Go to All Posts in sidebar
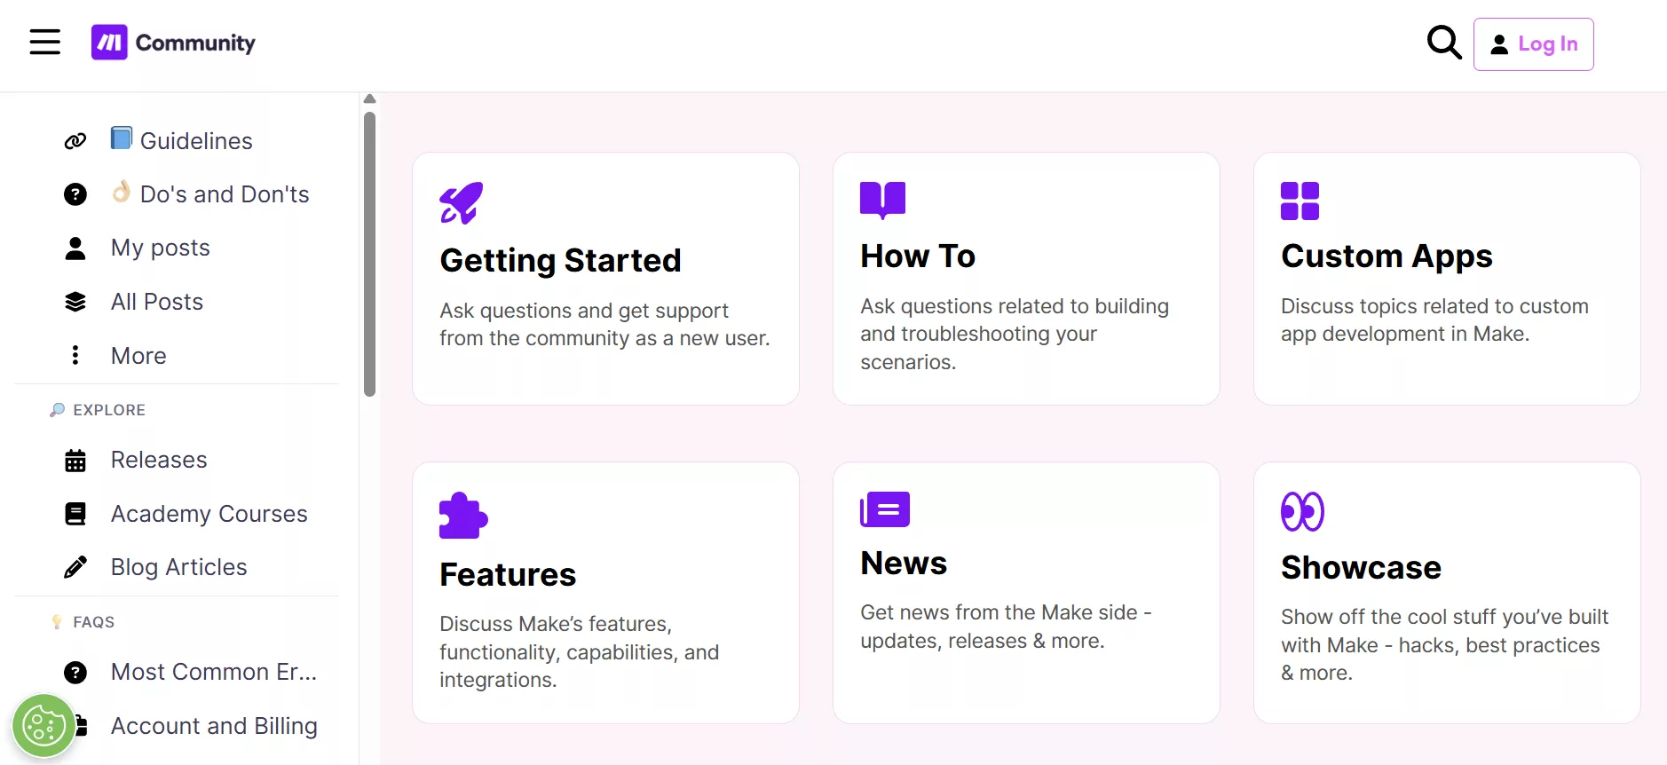Viewport: 1667px width, 765px height. coord(157,302)
